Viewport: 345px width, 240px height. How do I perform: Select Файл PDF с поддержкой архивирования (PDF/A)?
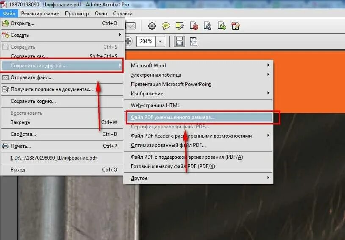(x=199, y=157)
